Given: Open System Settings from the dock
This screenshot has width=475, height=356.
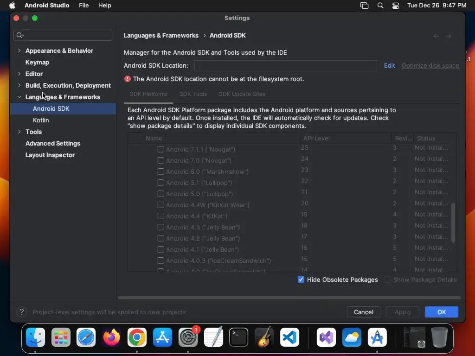Looking at the screenshot, I should click(188, 337).
